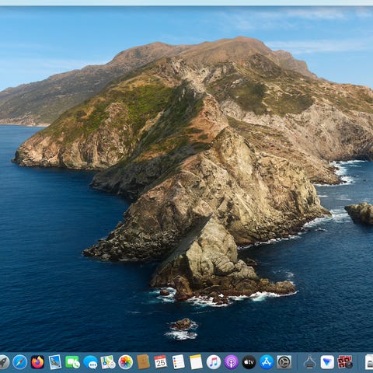The width and height of the screenshot is (373, 373).
Task: Open white icon with blue triangle
Action: tap(327, 362)
